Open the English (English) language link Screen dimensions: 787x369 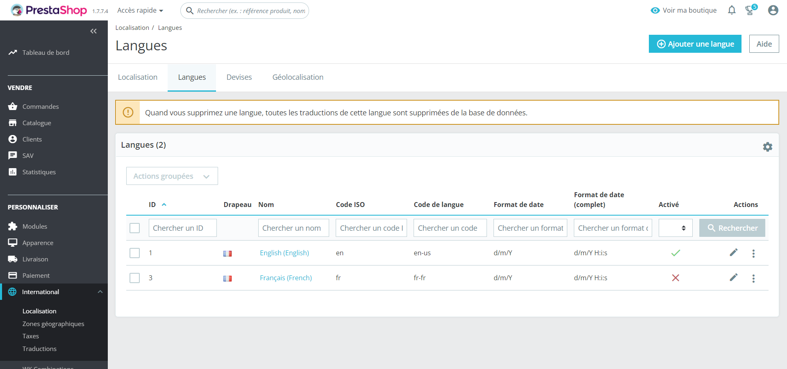point(284,253)
